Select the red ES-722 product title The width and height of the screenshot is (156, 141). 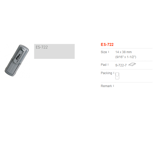107,45
